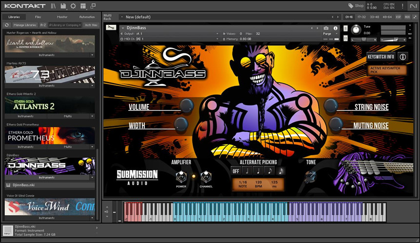Screen dimensions: 420x243
Task: Minimize the rack view with corner arrows icon
Action: 415,17
